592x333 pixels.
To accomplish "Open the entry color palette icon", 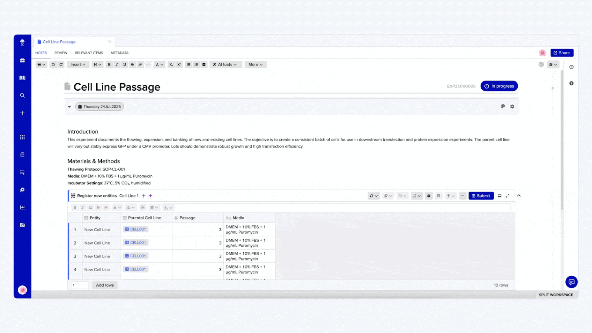I will tap(503, 107).
